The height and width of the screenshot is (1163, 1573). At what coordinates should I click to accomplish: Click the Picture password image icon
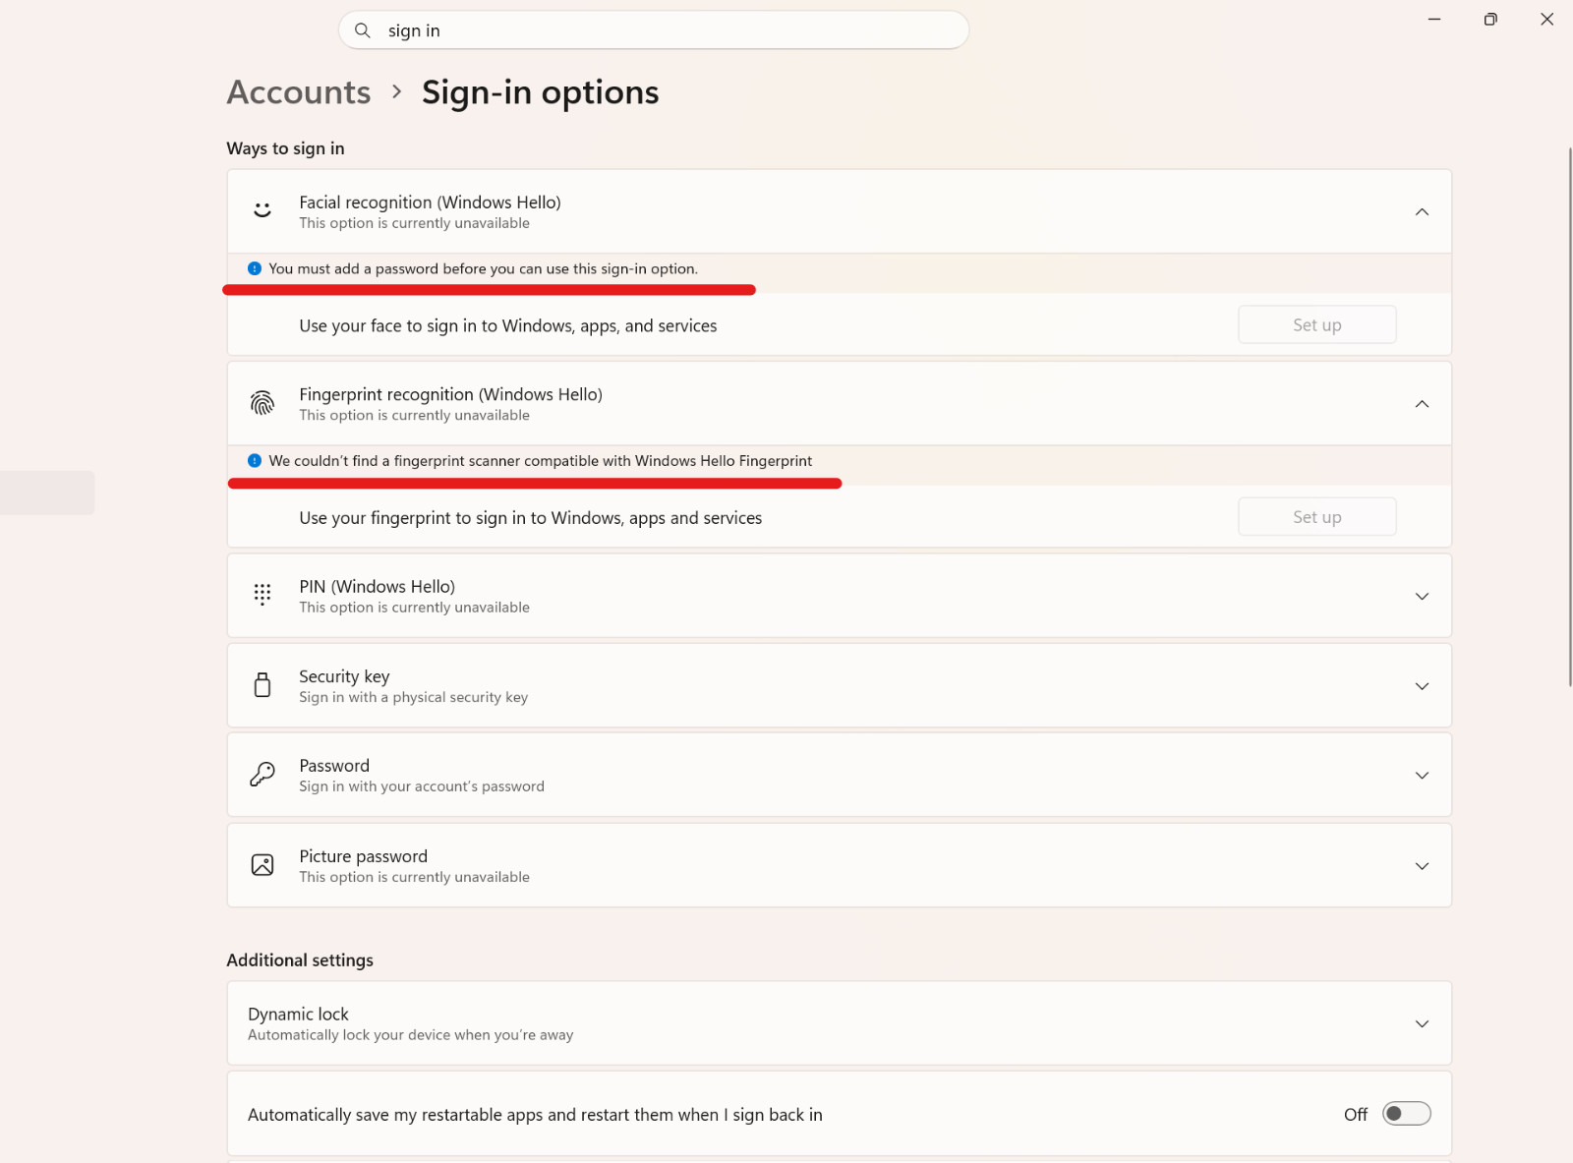pyautogui.click(x=262, y=865)
